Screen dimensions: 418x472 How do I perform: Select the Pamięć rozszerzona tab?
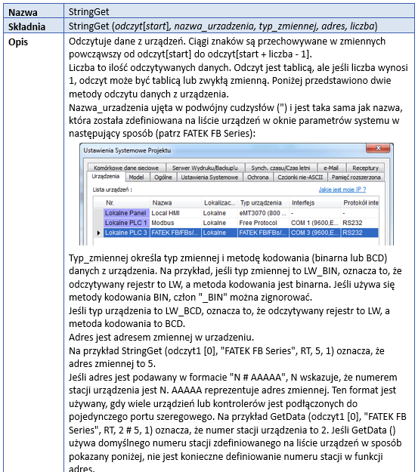[356, 177]
